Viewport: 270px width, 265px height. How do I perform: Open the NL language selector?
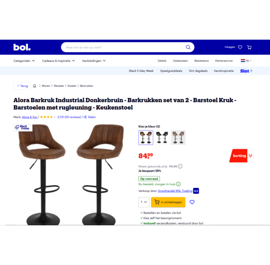click(x=246, y=60)
